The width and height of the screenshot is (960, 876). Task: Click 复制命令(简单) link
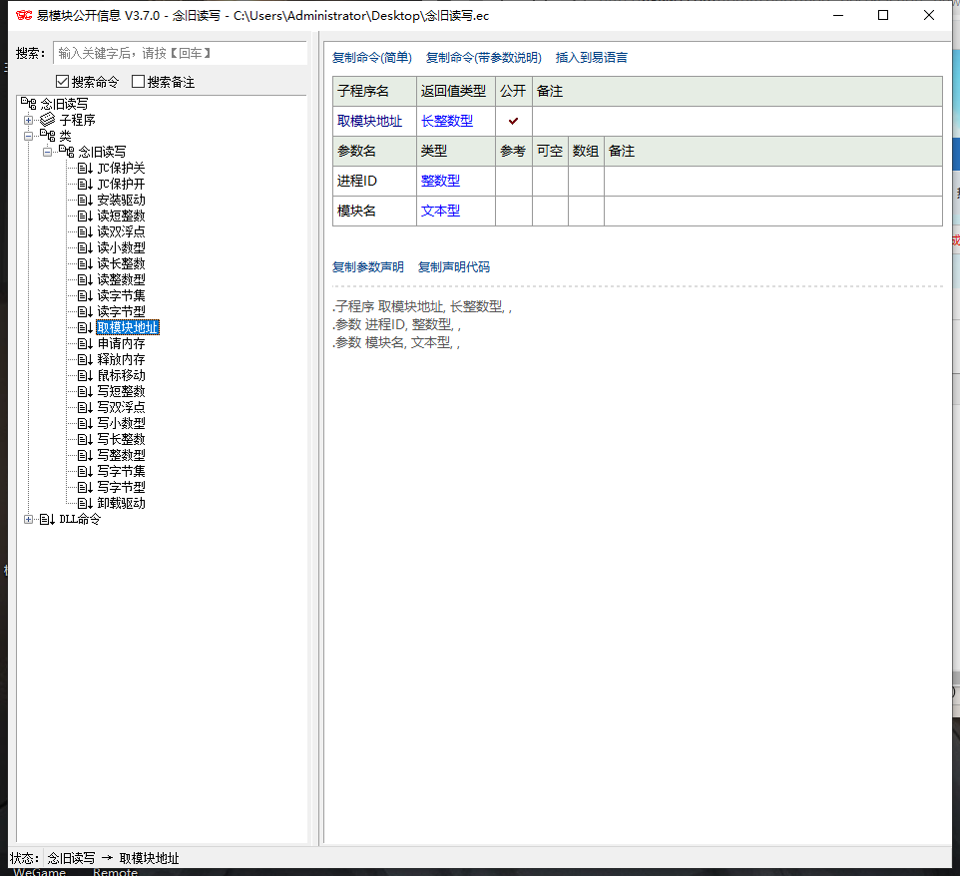point(371,58)
